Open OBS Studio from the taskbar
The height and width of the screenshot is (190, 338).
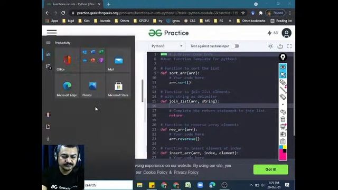click(224, 185)
